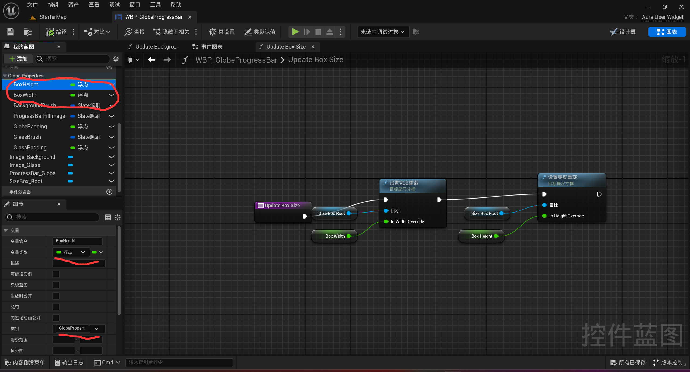This screenshot has height=372, width=690.
Task: Collapse the 变量 section in details
Action: 6,231
